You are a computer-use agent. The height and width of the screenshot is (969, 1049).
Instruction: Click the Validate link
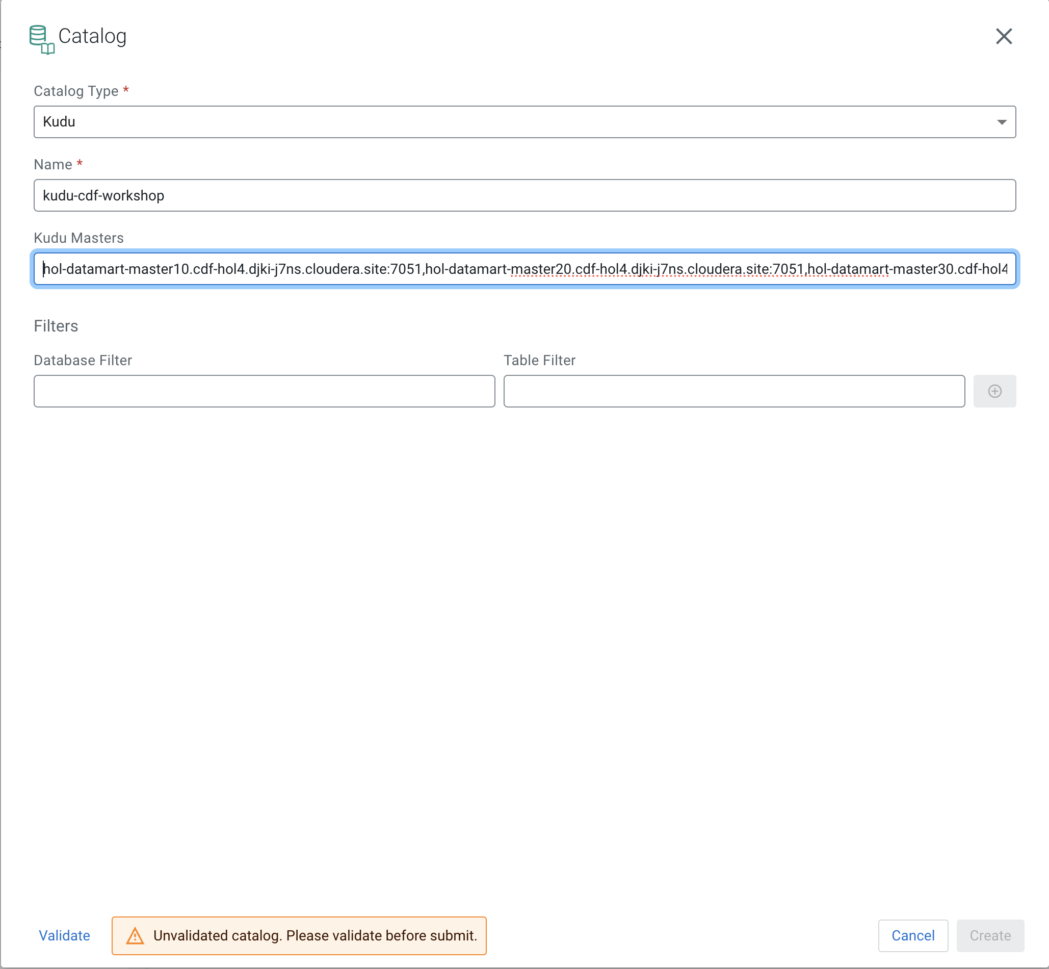[64, 935]
